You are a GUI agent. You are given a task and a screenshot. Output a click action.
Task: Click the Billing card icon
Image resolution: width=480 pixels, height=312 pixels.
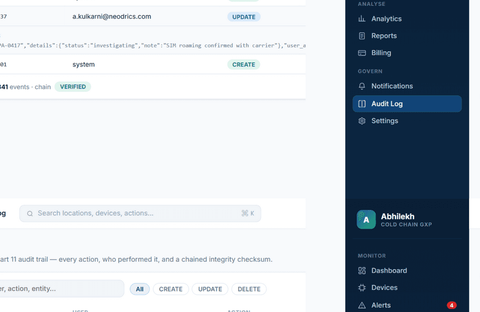pyautogui.click(x=362, y=53)
